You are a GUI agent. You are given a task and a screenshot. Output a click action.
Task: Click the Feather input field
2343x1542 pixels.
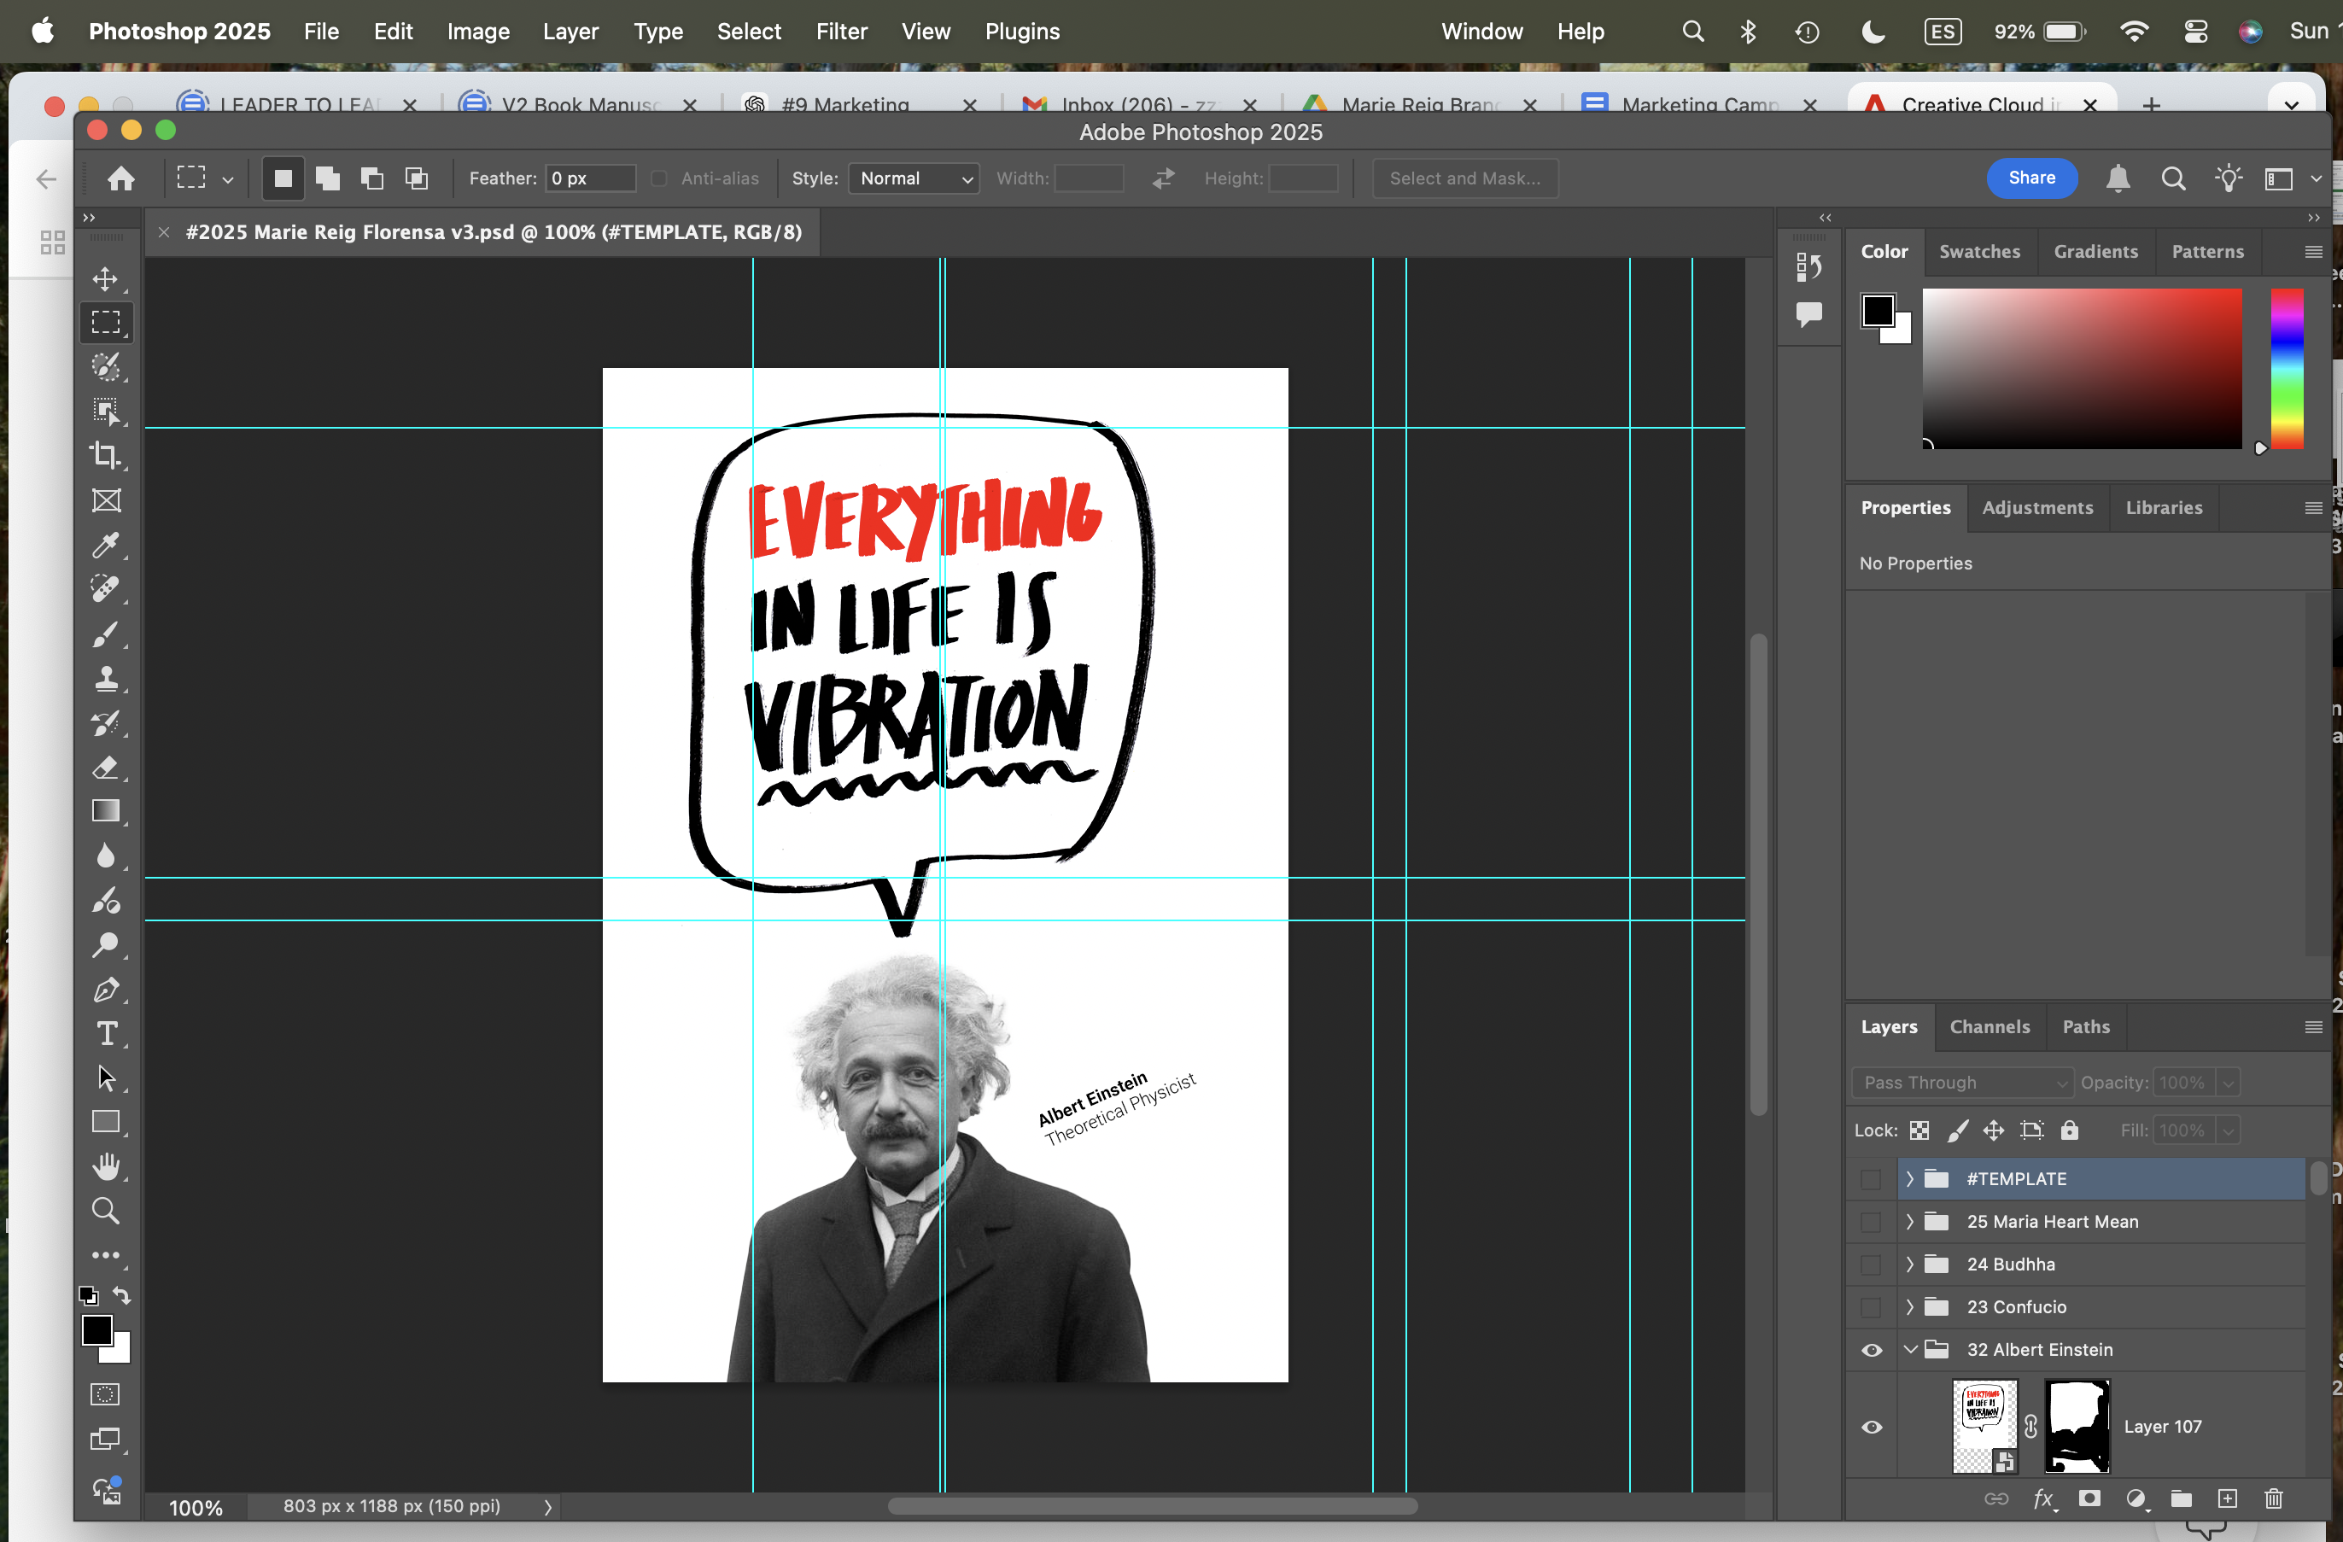coord(590,178)
